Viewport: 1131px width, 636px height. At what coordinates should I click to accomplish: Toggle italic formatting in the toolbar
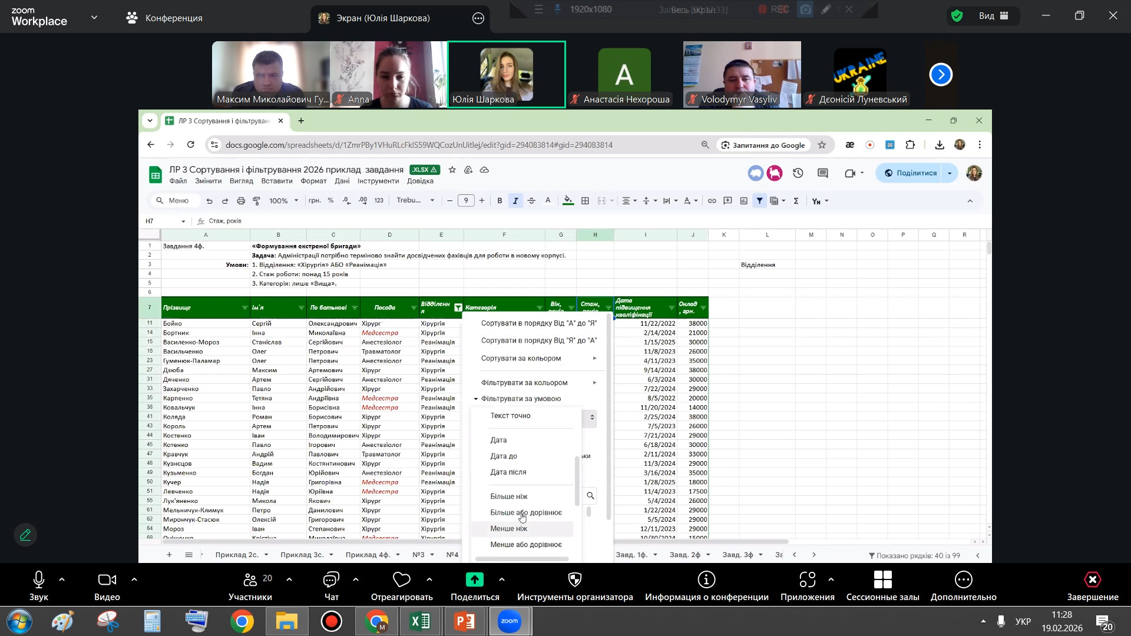click(x=515, y=201)
